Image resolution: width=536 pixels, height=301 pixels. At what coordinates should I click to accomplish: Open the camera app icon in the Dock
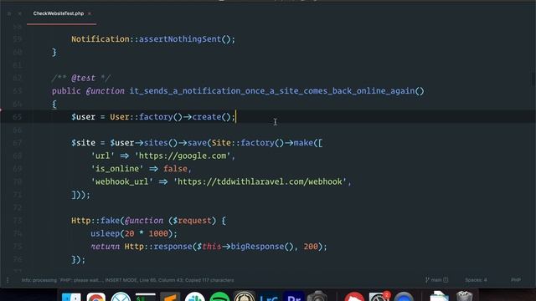point(317,296)
